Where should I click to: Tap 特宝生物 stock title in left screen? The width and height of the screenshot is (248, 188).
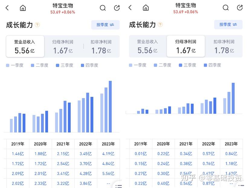63,6
